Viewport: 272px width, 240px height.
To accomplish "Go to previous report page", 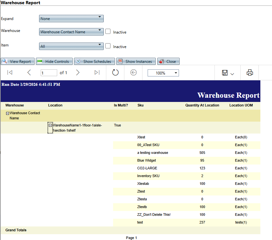I will click(29, 73).
